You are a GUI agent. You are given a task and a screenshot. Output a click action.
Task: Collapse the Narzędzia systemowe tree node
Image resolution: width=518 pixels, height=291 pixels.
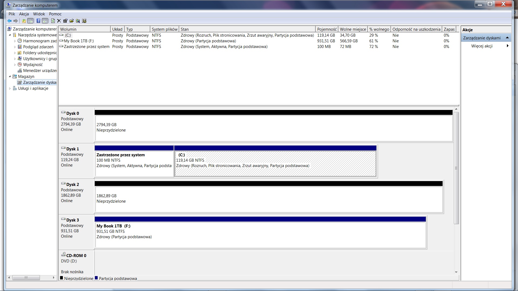[10, 35]
